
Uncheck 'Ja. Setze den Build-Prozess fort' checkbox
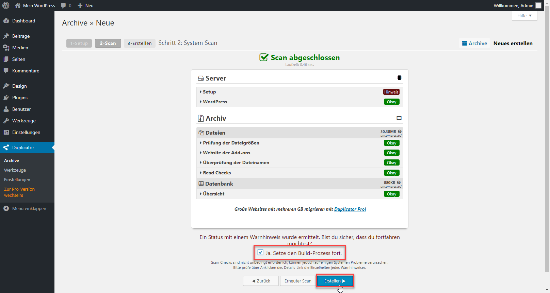coord(260,253)
